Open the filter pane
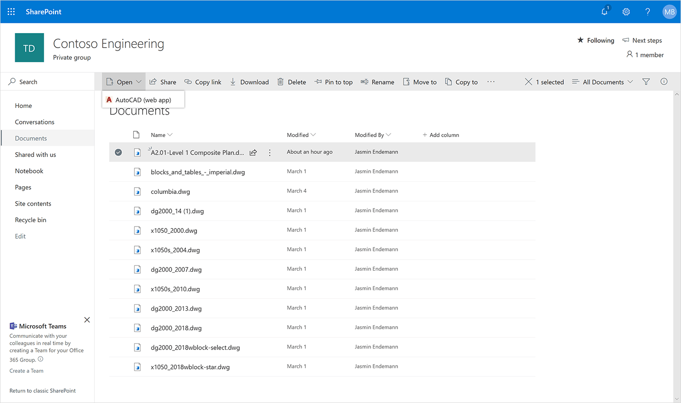The width and height of the screenshot is (681, 403). pos(646,82)
